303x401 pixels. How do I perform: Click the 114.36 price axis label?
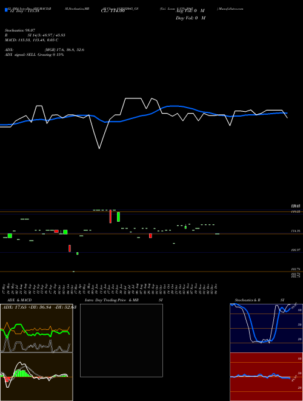(x=296, y=231)
